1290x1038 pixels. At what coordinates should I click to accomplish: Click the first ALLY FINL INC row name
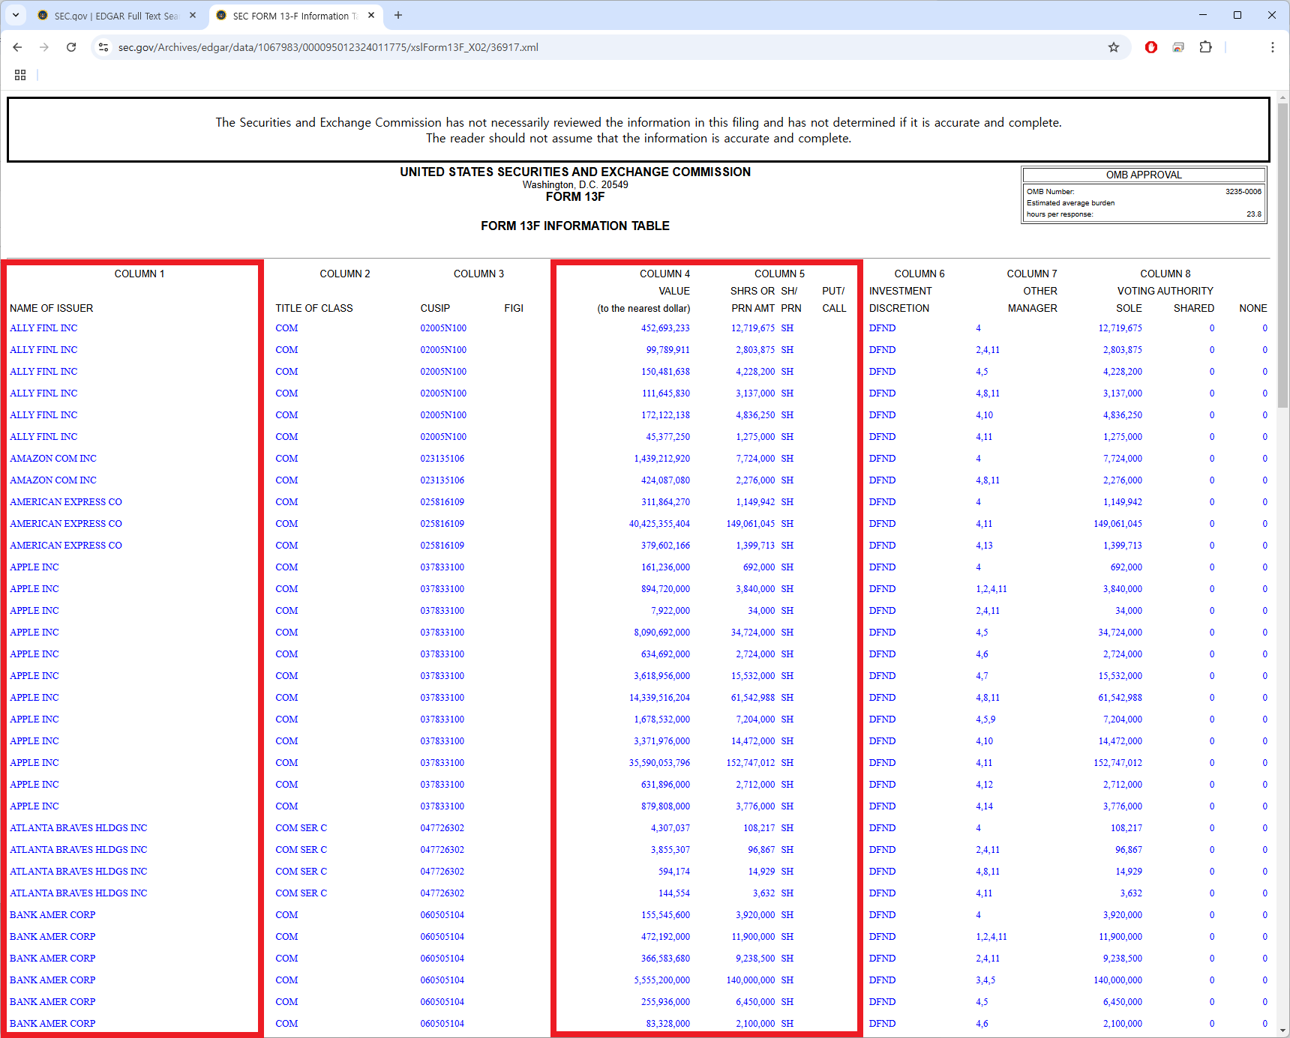pyautogui.click(x=43, y=328)
